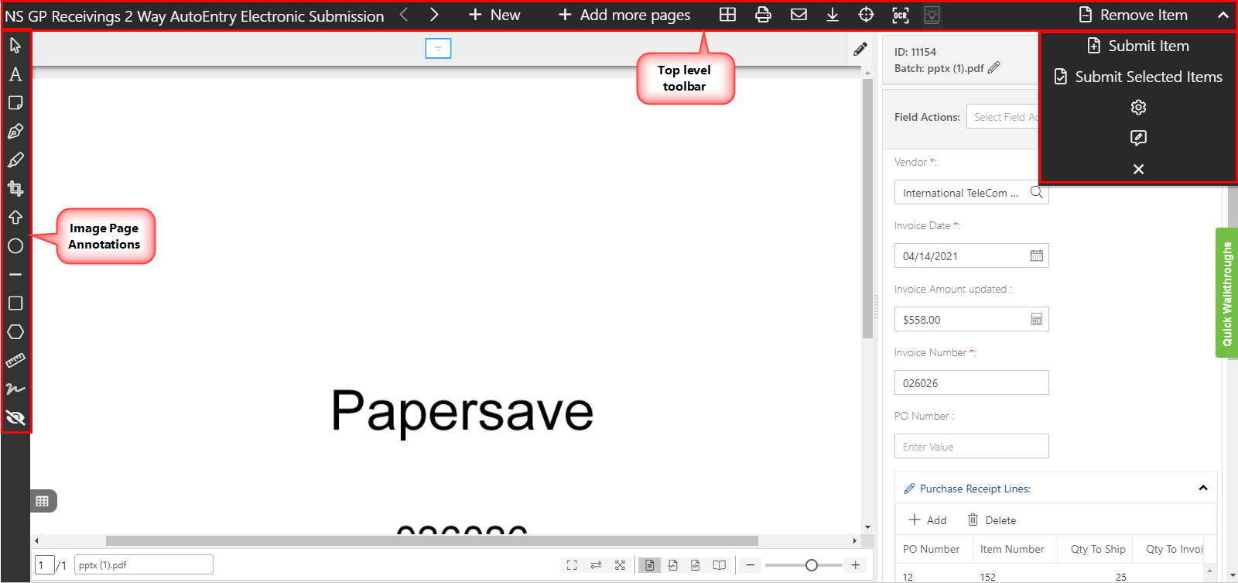Adjust the zoom slider handle

pyautogui.click(x=811, y=565)
